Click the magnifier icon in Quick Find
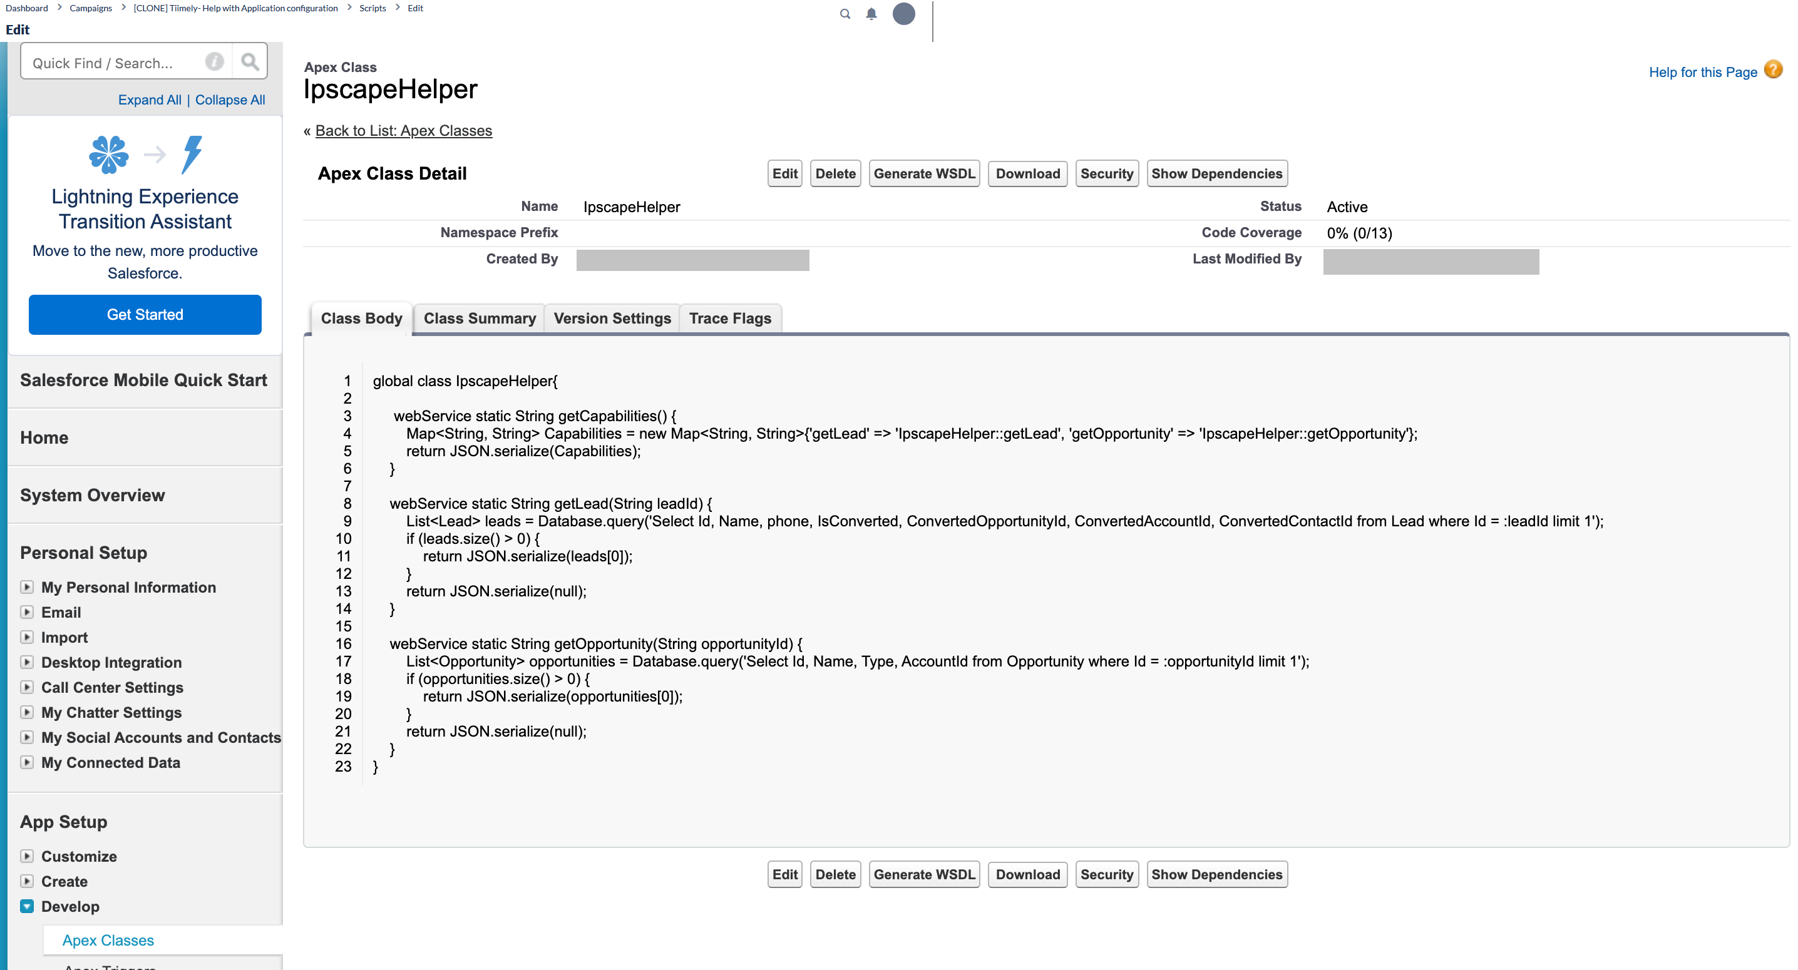Viewport: 1798px width, 970px height. 249,61
